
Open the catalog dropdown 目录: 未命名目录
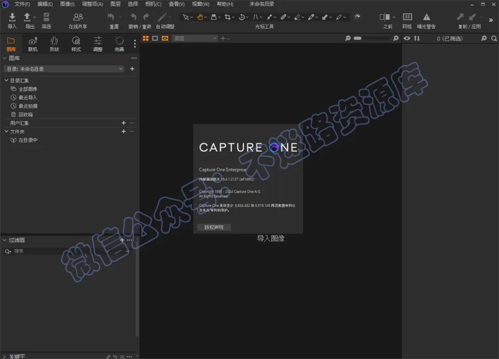[x=64, y=69]
